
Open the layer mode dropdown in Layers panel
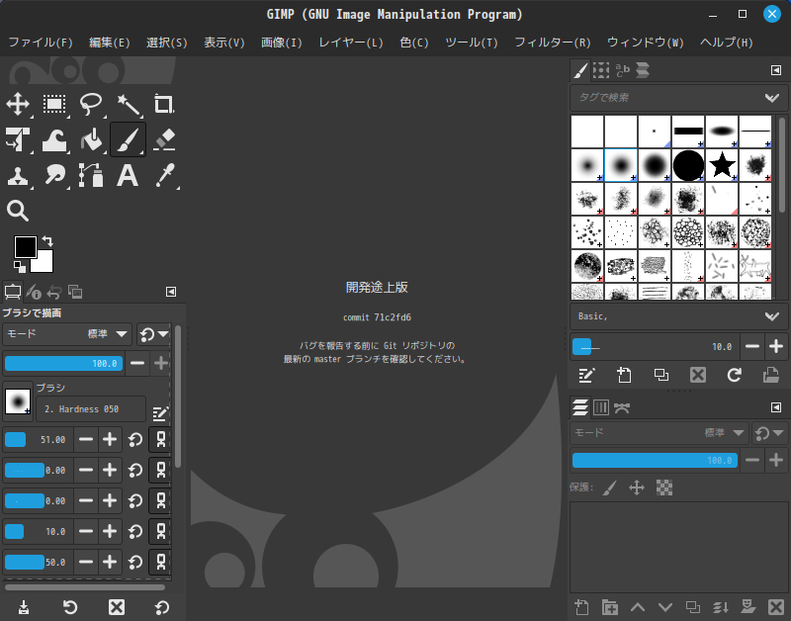(x=659, y=433)
